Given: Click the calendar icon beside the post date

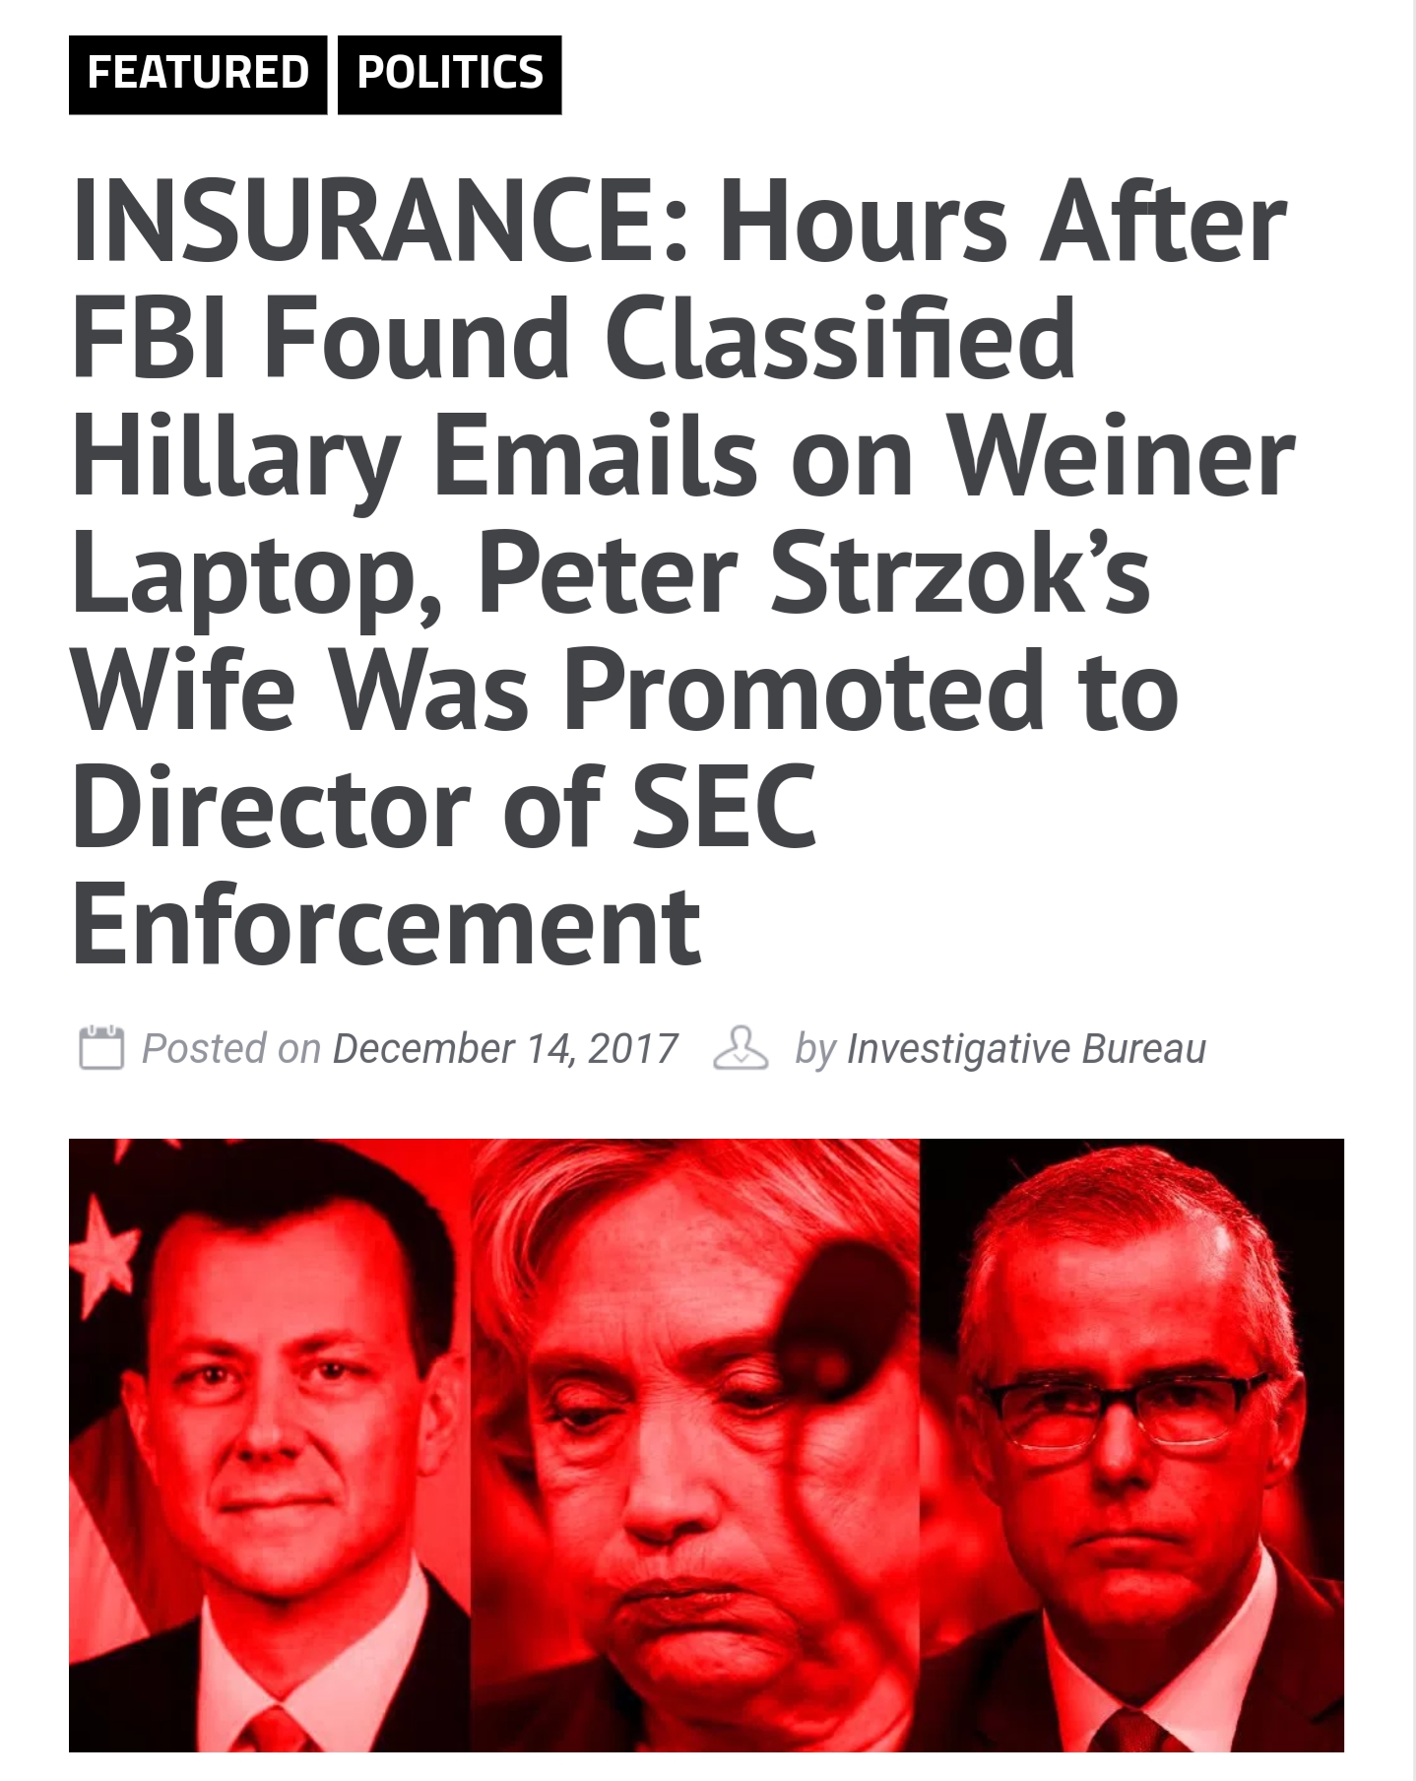Looking at the screenshot, I should click(100, 1048).
